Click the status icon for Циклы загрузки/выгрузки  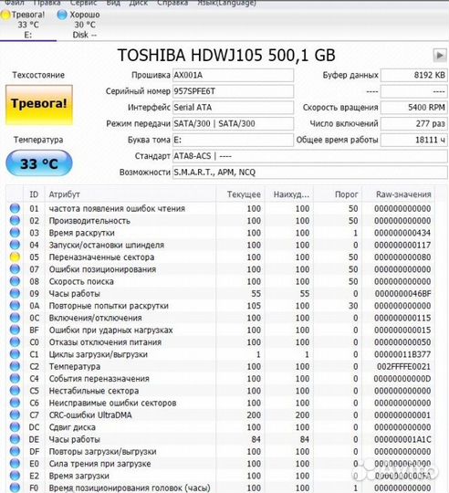tap(15, 354)
